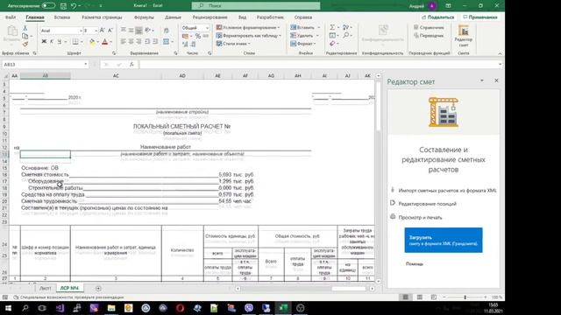Select the Format Painter brush icon

[25, 44]
